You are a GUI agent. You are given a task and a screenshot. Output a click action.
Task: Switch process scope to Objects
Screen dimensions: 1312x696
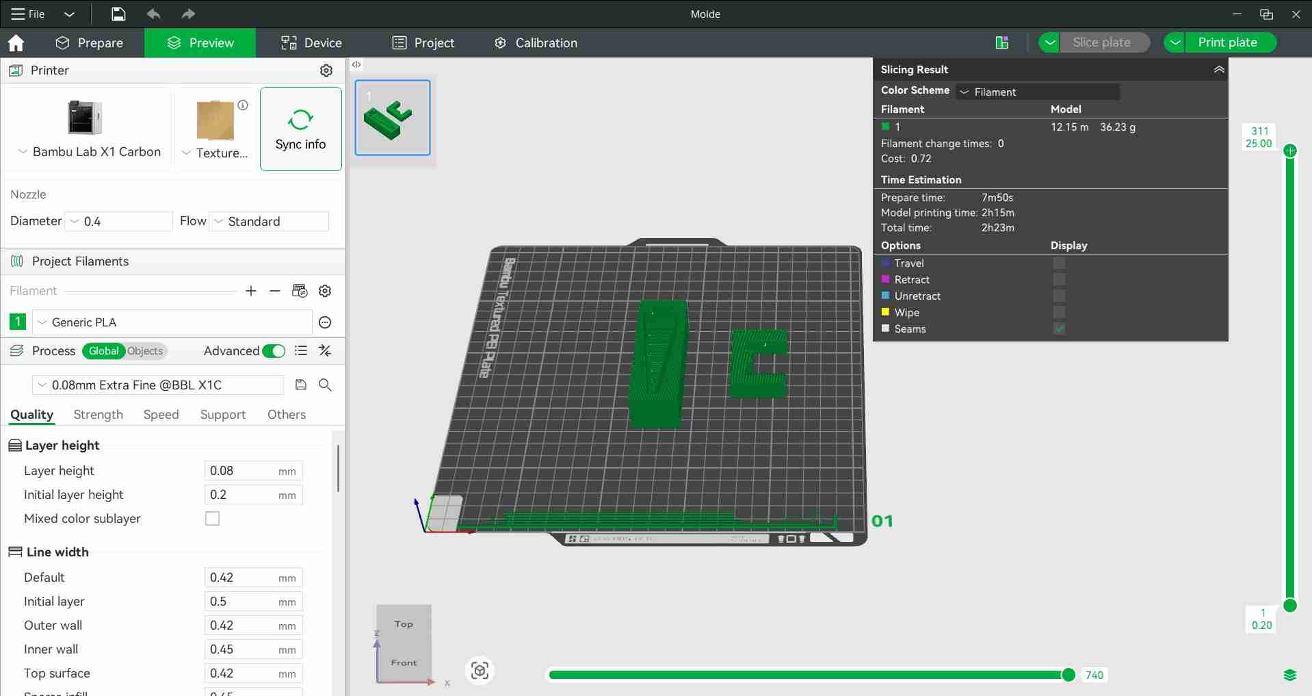pos(145,351)
